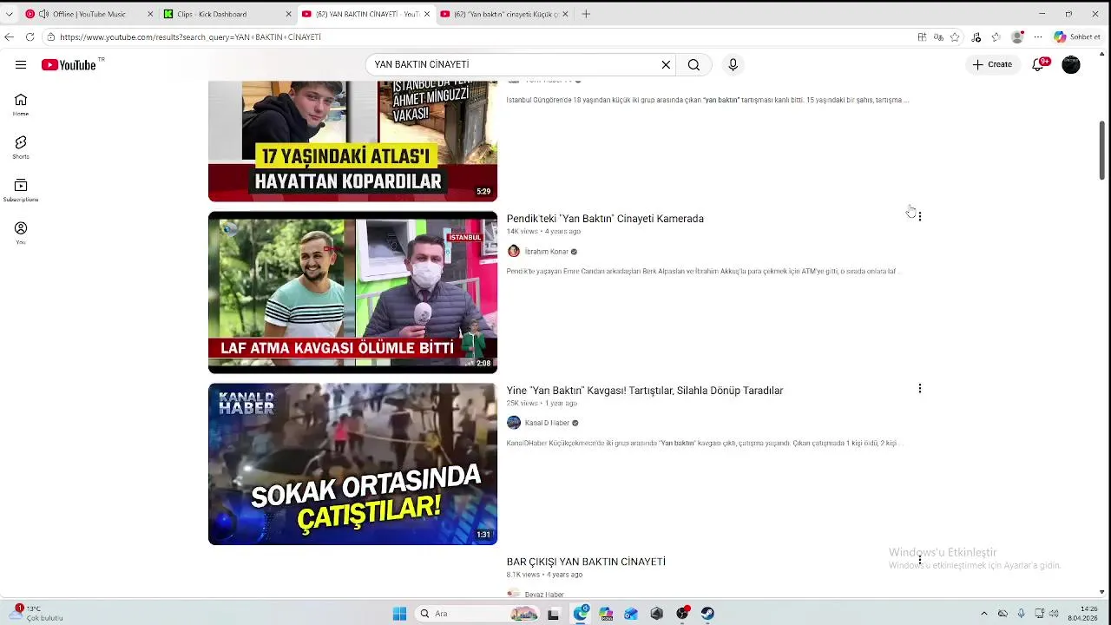Open Subscriptions in the left sidebar
Screen dimensions: 1111x625
click(x=21, y=190)
